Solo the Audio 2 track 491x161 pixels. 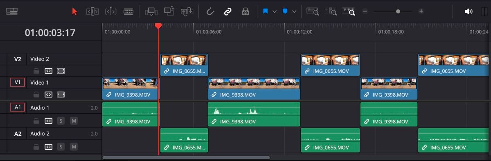(61, 146)
